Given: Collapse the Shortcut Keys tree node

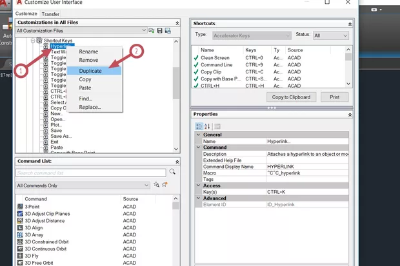Looking at the screenshot, I should pyautogui.click(x=32, y=40).
